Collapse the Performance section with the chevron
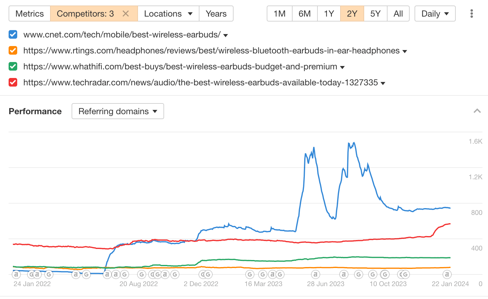Screen dimensions: 488x299 pos(477,111)
